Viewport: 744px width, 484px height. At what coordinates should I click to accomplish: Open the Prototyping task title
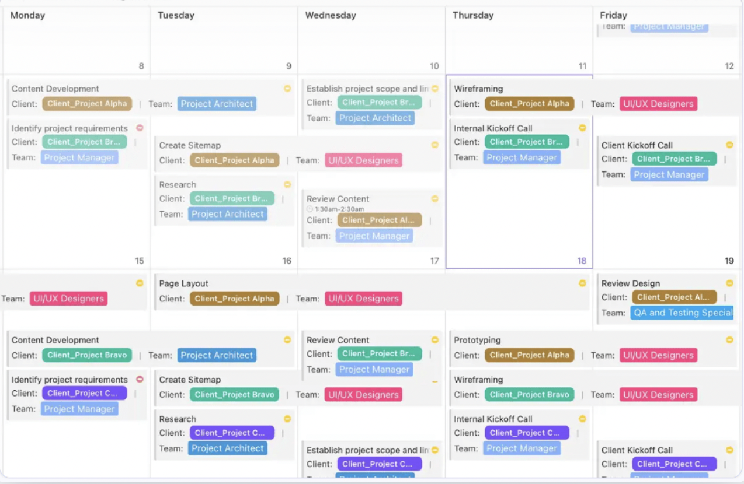[477, 340]
